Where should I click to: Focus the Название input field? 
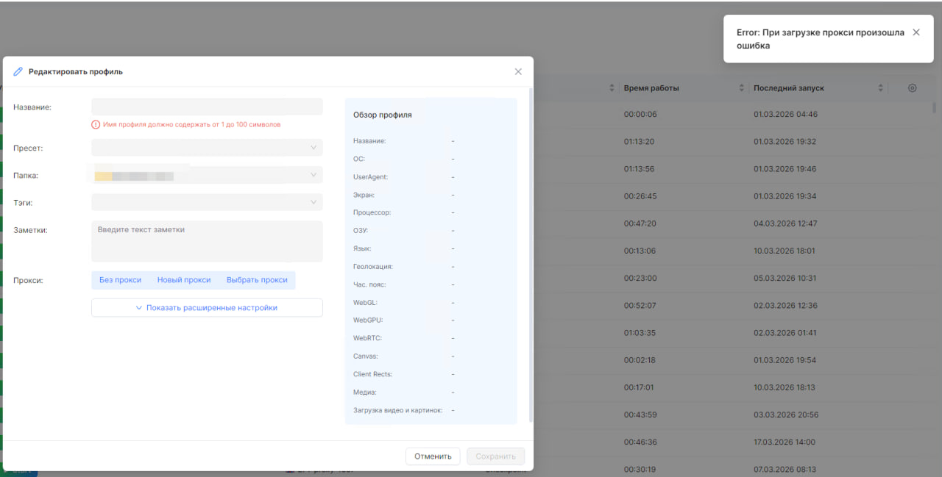[x=207, y=107]
